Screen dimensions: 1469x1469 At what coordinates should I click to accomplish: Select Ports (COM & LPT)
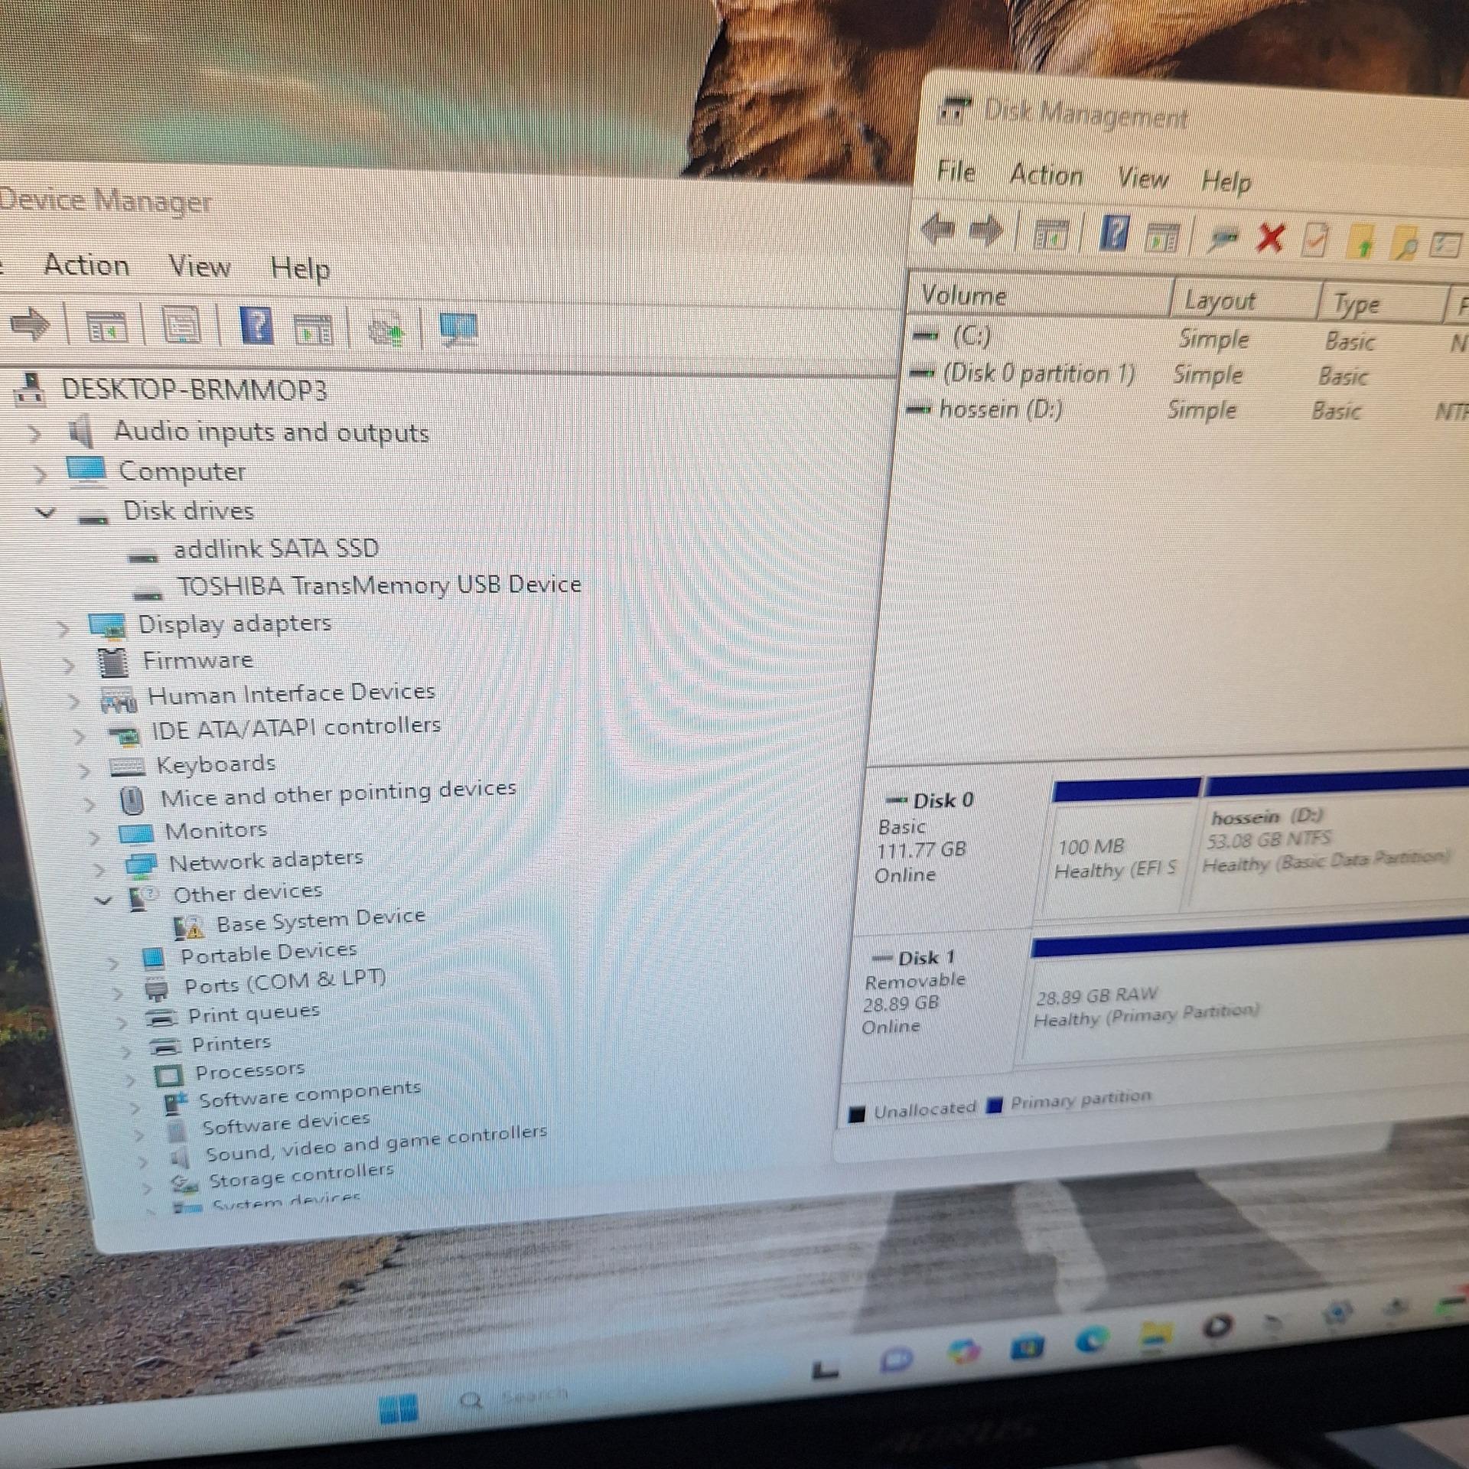(285, 982)
